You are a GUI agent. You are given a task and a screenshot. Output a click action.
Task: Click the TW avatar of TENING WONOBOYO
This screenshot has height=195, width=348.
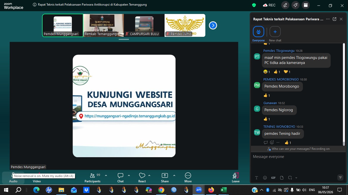click(x=257, y=132)
